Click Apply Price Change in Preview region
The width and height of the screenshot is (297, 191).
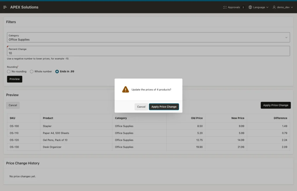tap(276, 105)
